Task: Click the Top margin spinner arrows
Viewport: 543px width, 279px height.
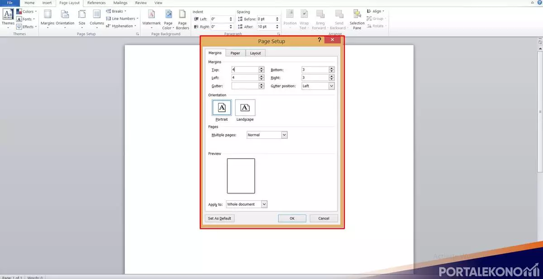Action: pos(262,70)
